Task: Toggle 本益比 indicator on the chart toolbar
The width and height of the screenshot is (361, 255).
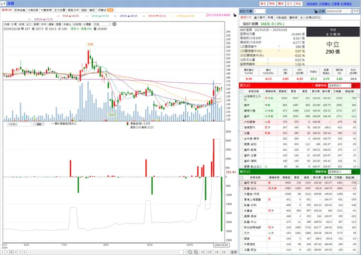Action: 67,24
